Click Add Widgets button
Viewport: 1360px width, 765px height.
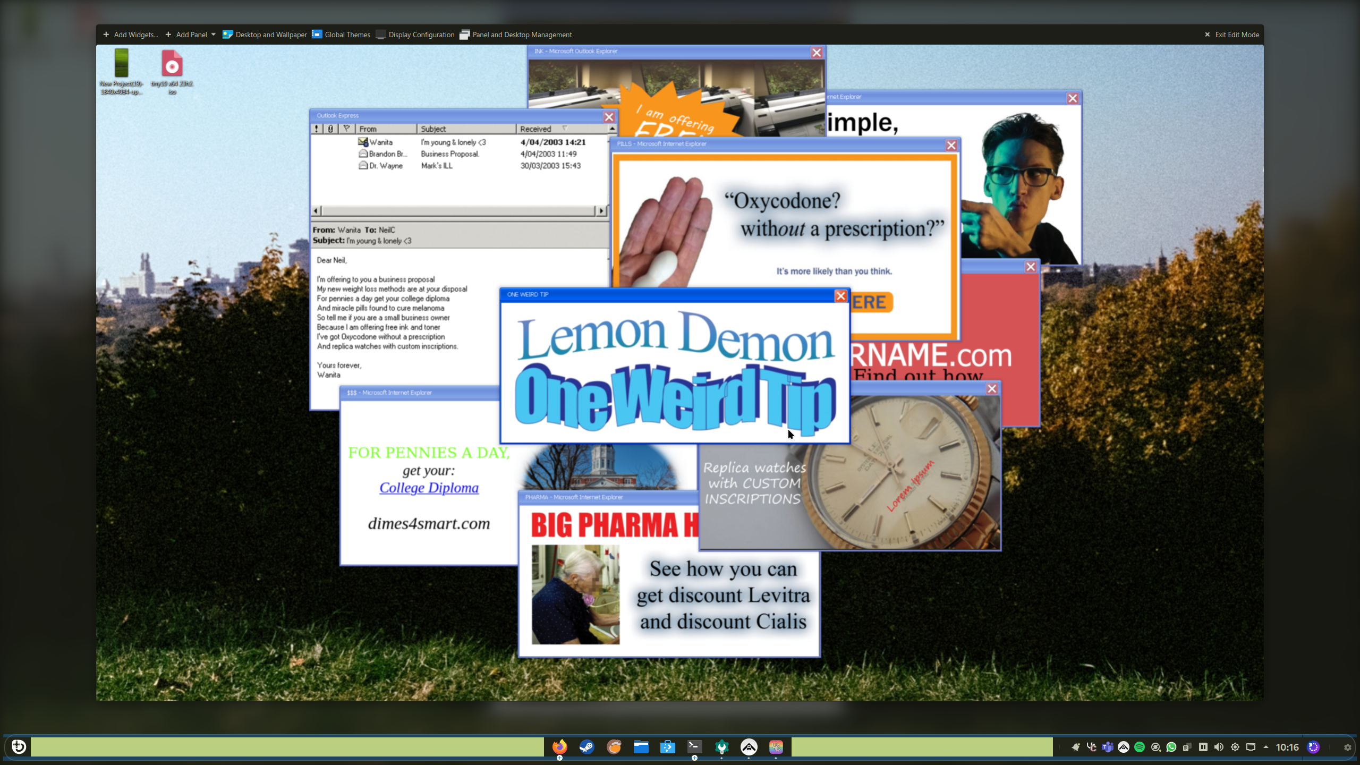pos(131,35)
